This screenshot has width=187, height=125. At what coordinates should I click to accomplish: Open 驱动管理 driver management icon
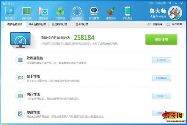point(94,11)
